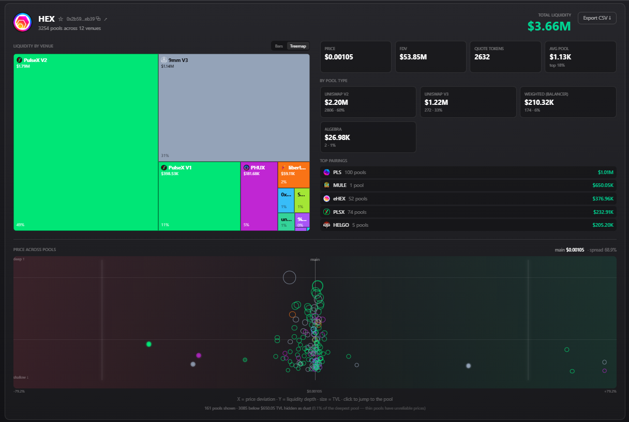
Task: Open the HEX address external link arrow
Action: tap(106, 19)
